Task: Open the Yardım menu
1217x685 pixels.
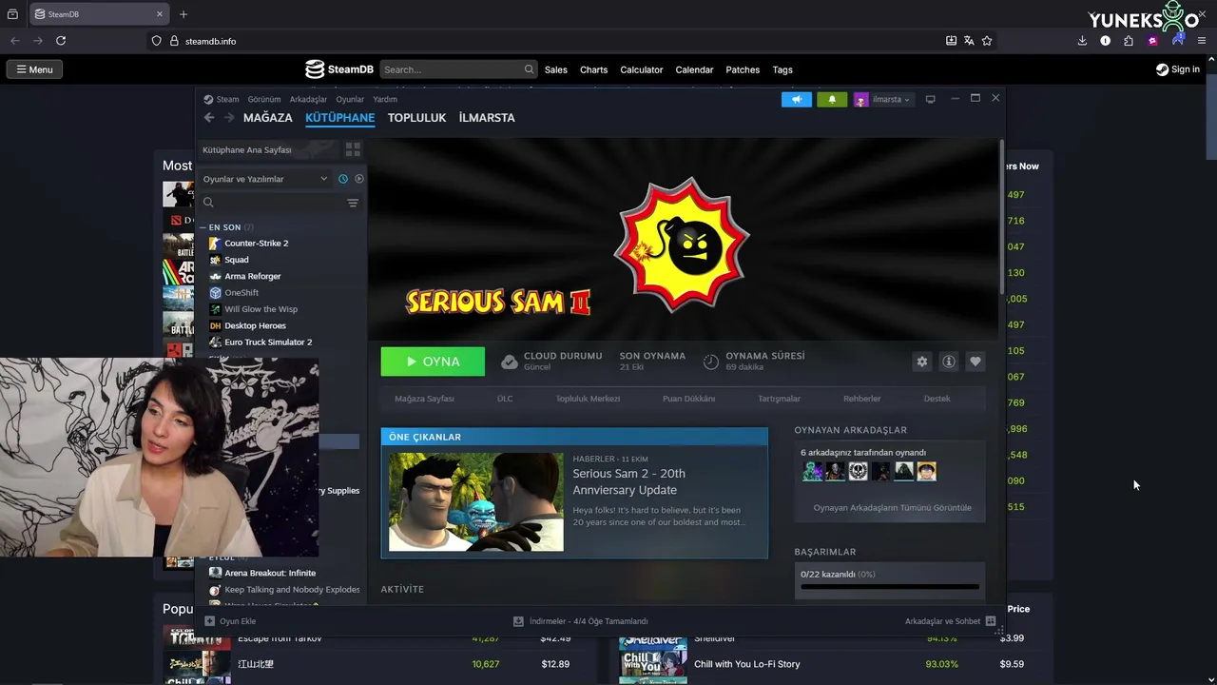Action: 385,99
